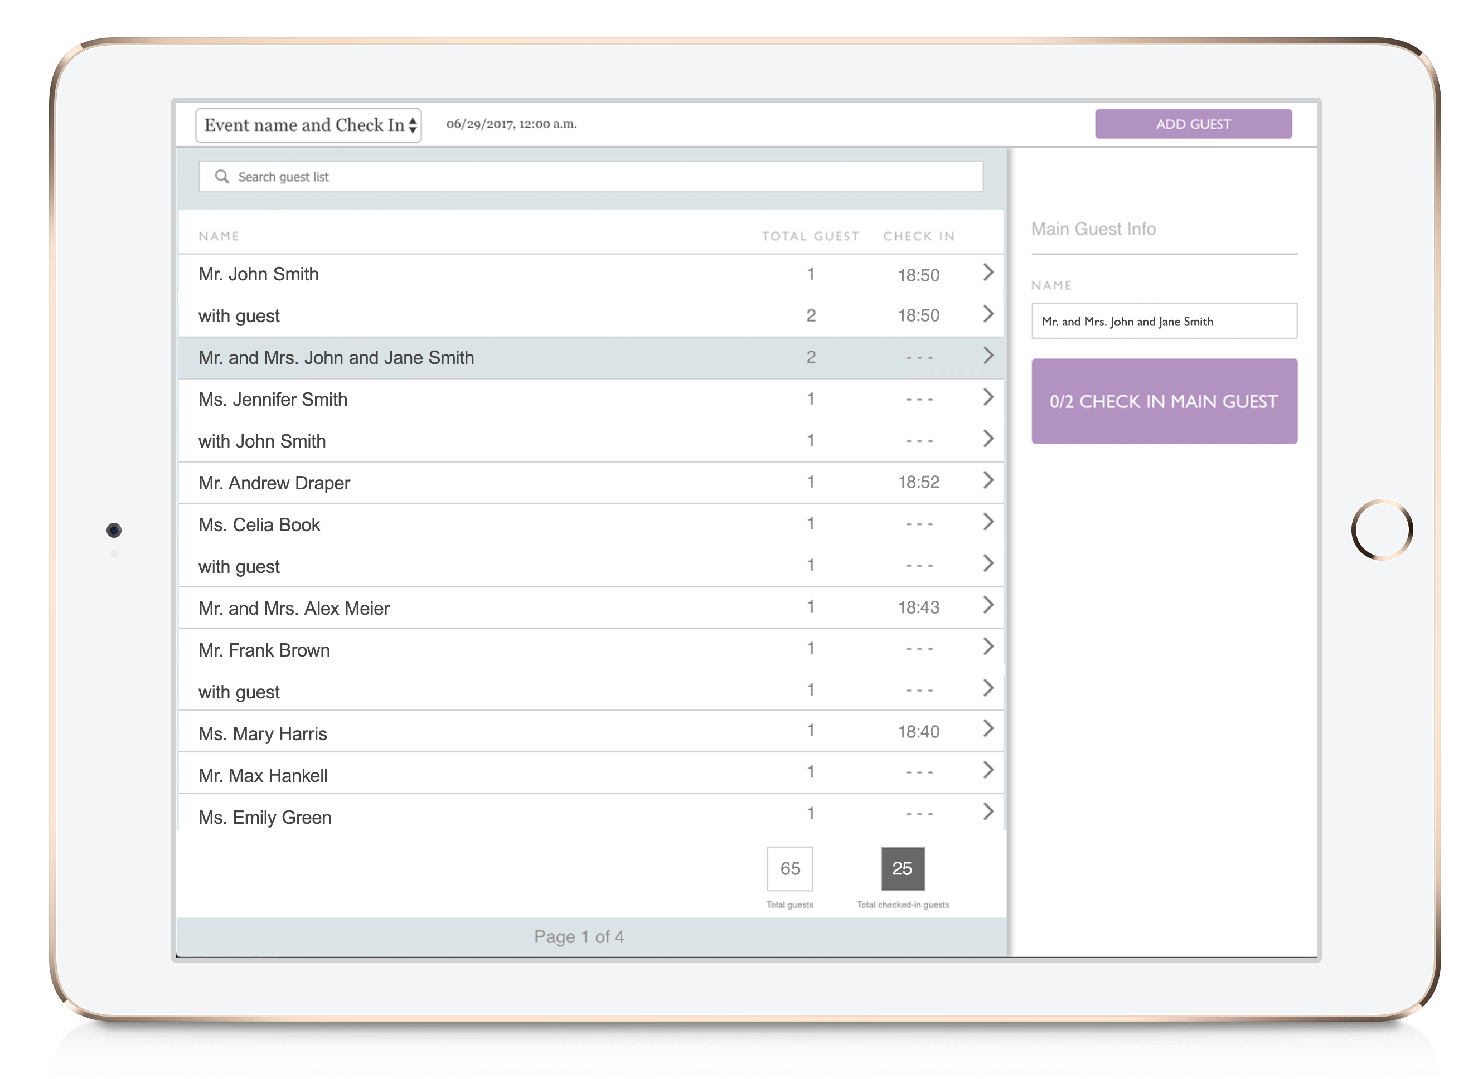Image resolution: width=1478 pixels, height=1079 pixels.
Task: Open chevron for Ms. Jennifer Smith
Action: pos(988,398)
